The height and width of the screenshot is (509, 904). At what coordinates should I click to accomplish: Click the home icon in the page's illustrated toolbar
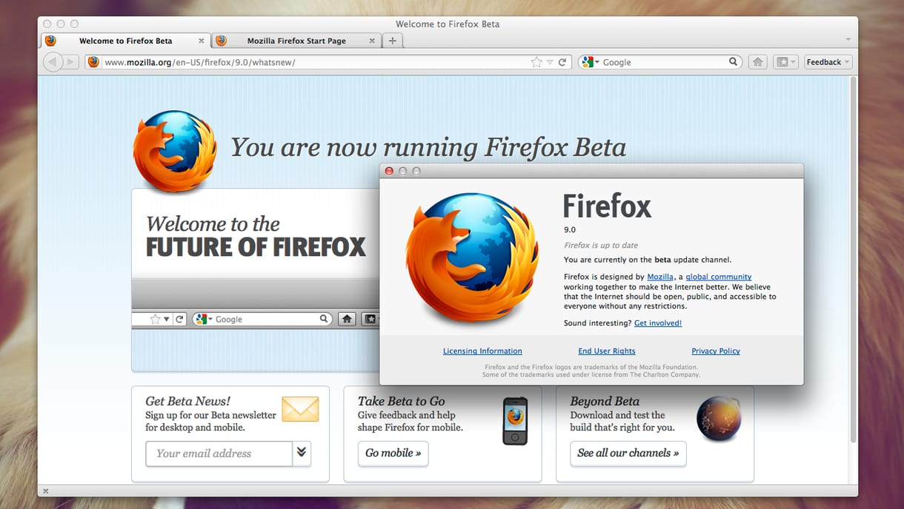tap(346, 320)
